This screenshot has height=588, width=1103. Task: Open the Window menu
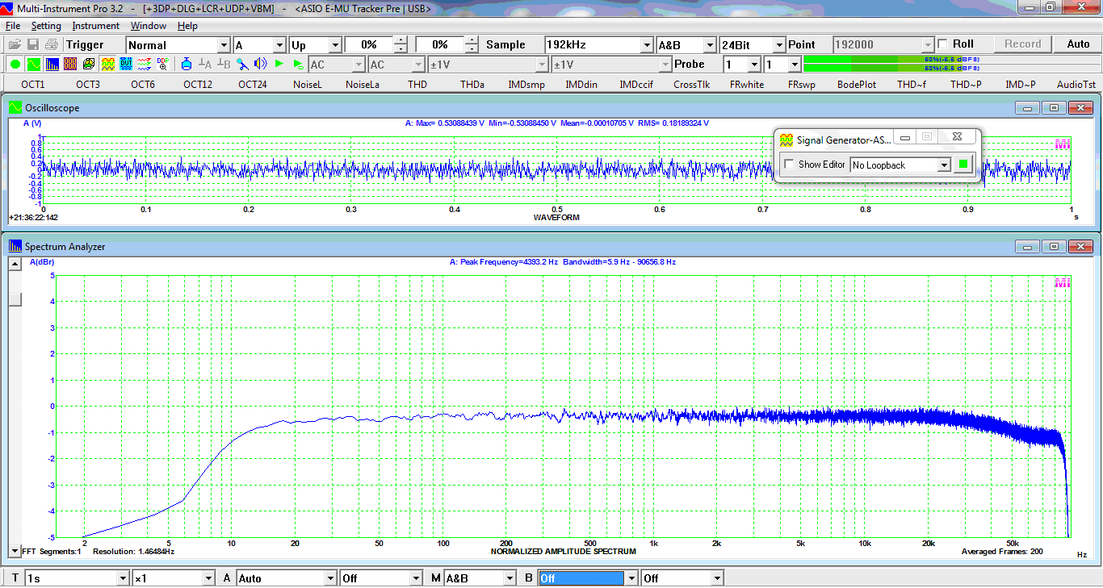[149, 26]
